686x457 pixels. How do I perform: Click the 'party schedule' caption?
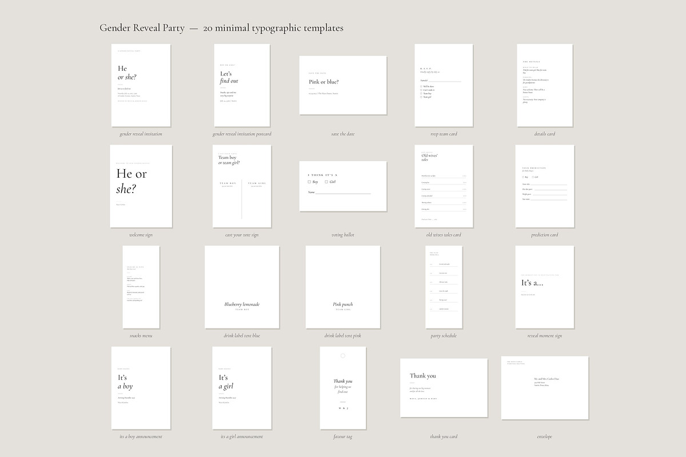[444, 336]
